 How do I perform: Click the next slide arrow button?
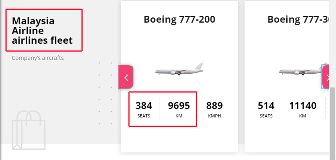tap(326, 77)
